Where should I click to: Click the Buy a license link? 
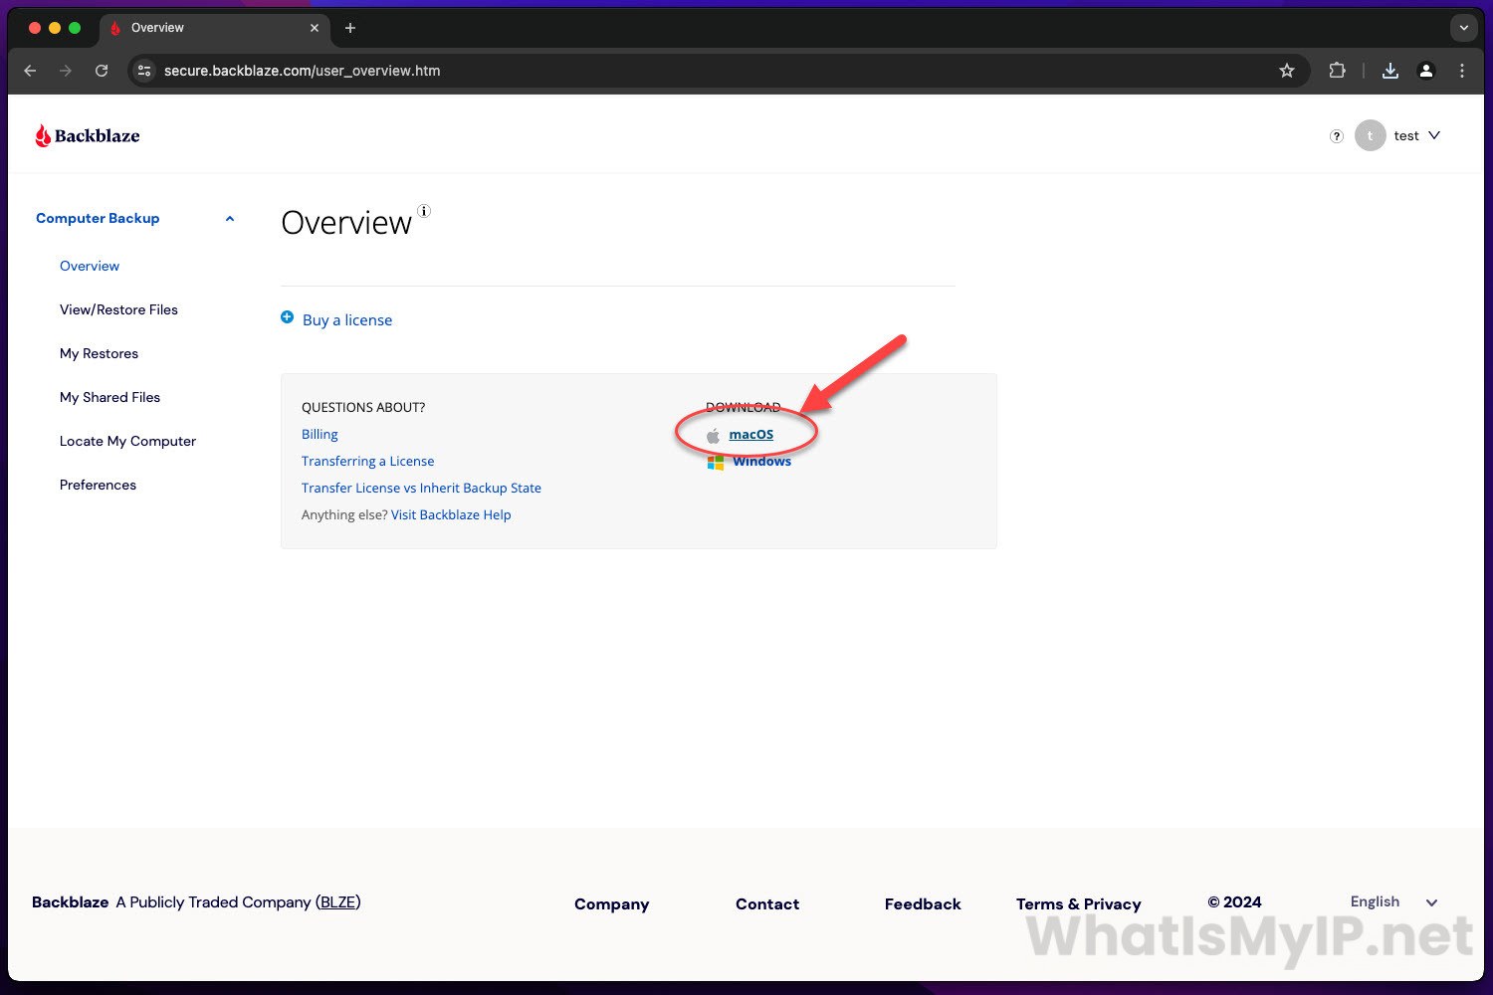pyautogui.click(x=347, y=319)
